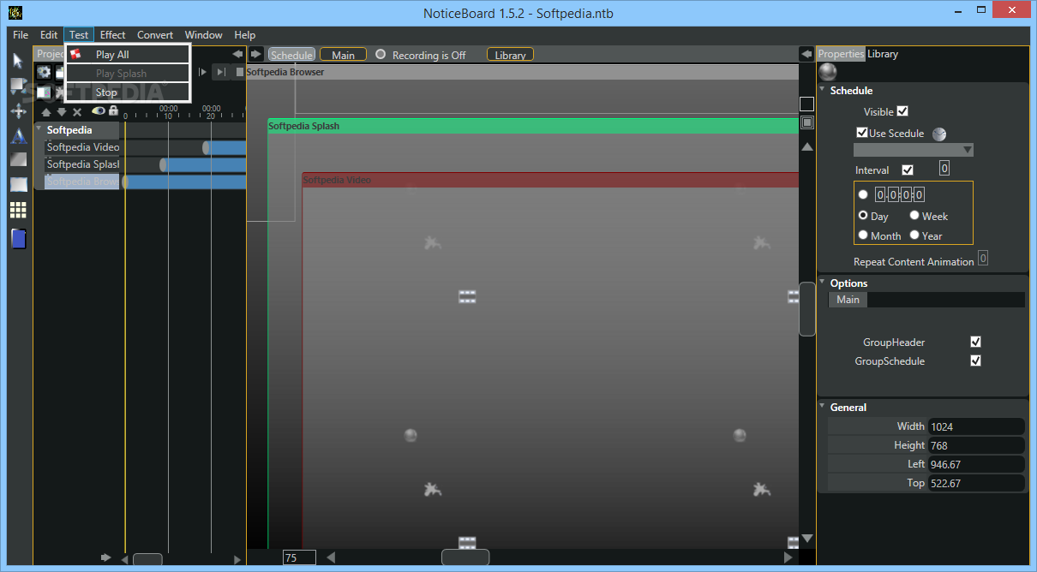Collapse the Softpedia group in timeline
Viewport: 1037px width, 572px height.
pyautogui.click(x=39, y=130)
